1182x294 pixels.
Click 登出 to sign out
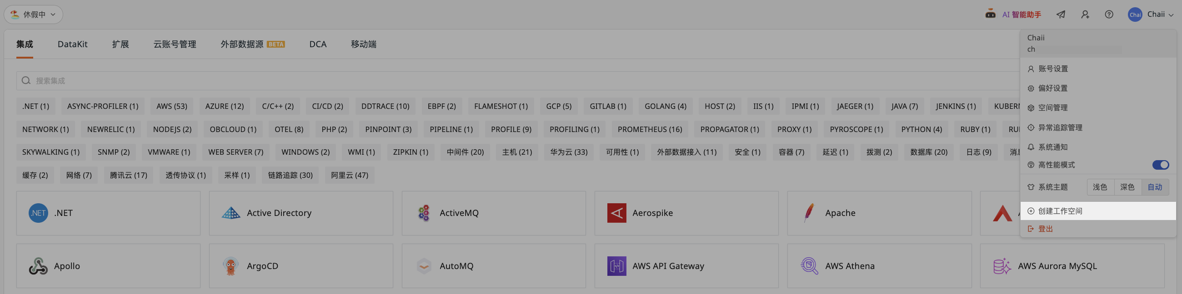tap(1098, 229)
